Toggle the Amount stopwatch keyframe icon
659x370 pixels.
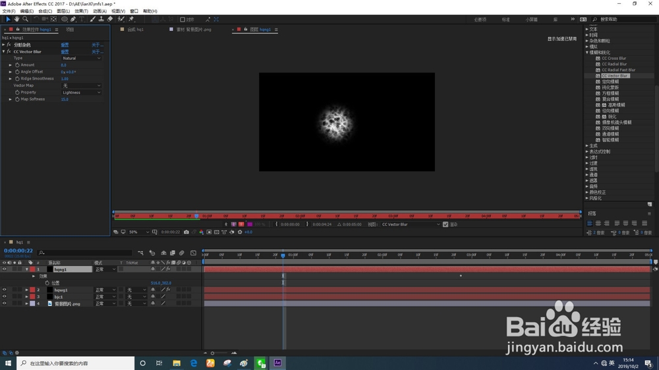point(17,65)
